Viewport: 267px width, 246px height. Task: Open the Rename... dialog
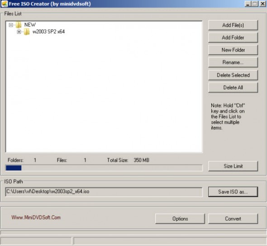pos(233,63)
